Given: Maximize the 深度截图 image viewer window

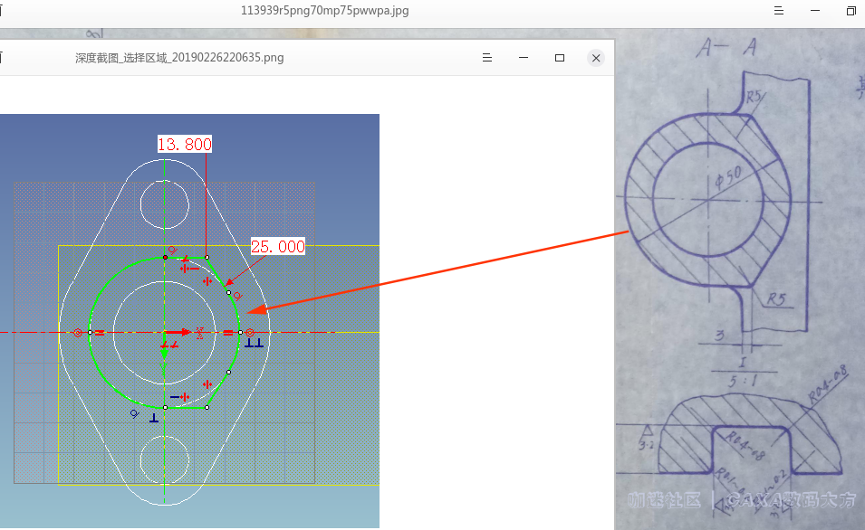Looking at the screenshot, I should point(560,58).
